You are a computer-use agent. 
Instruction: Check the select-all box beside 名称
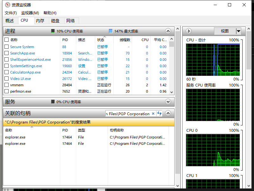click(x=6, y=39)
